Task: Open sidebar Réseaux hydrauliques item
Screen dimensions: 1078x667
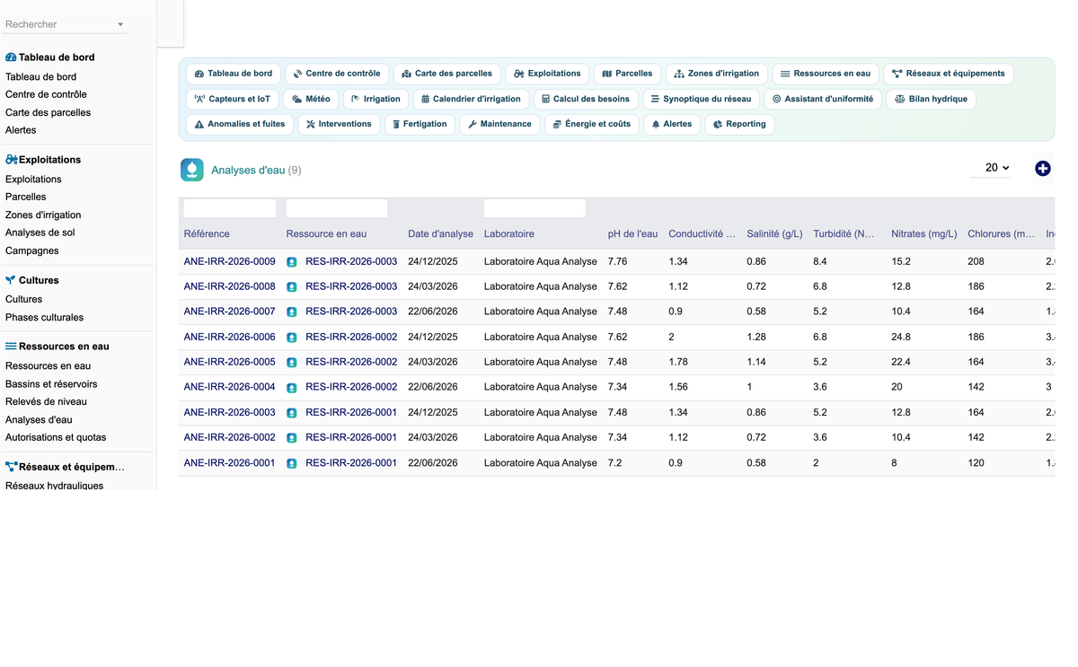Action: point(54,485)
